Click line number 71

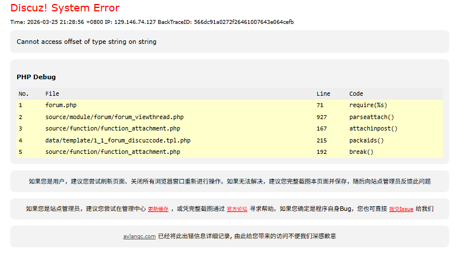(x=320, y=105)
